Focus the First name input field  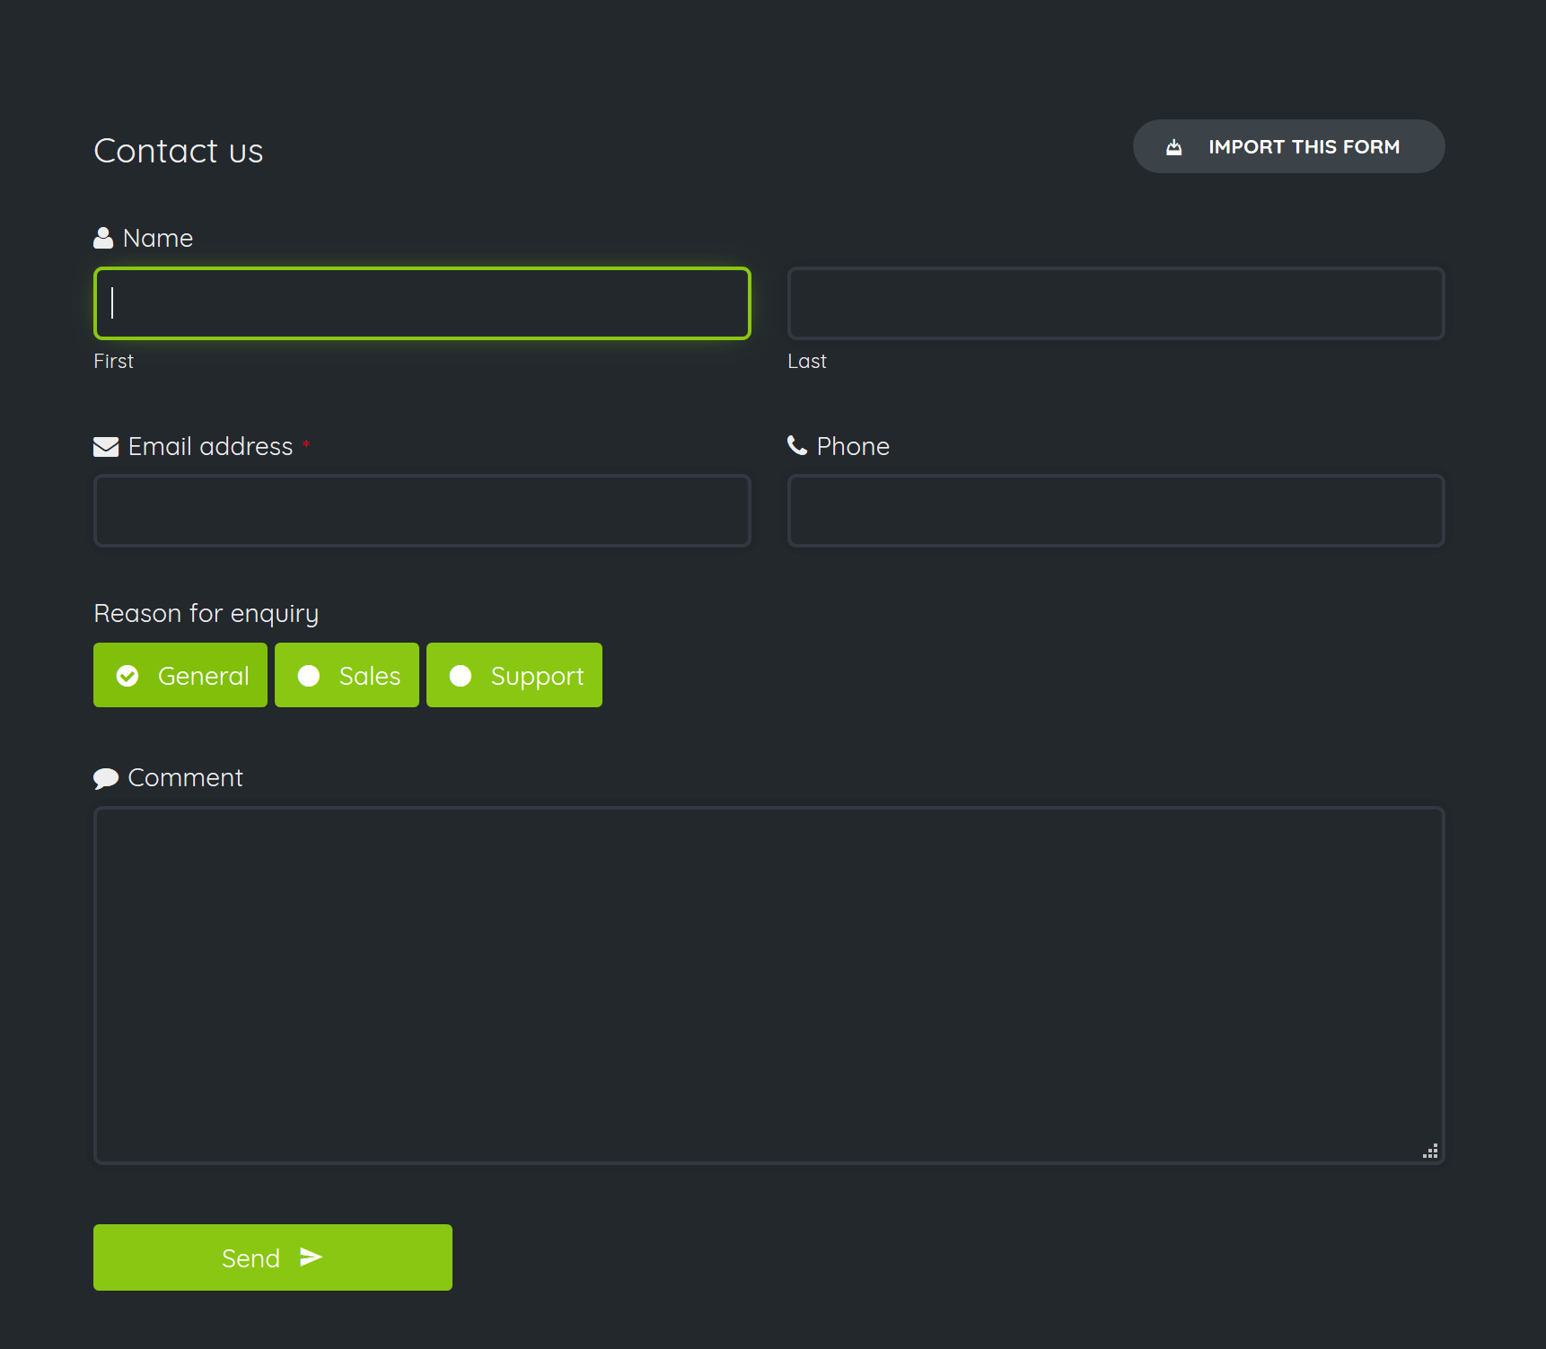pos(422,303)
